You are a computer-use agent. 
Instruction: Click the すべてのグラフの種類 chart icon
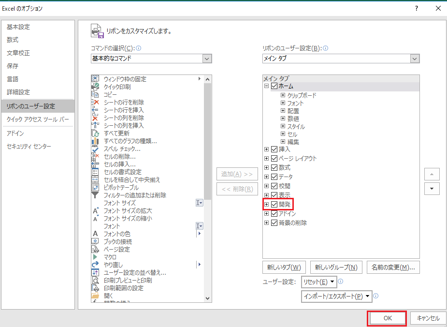tap(95, 141)
